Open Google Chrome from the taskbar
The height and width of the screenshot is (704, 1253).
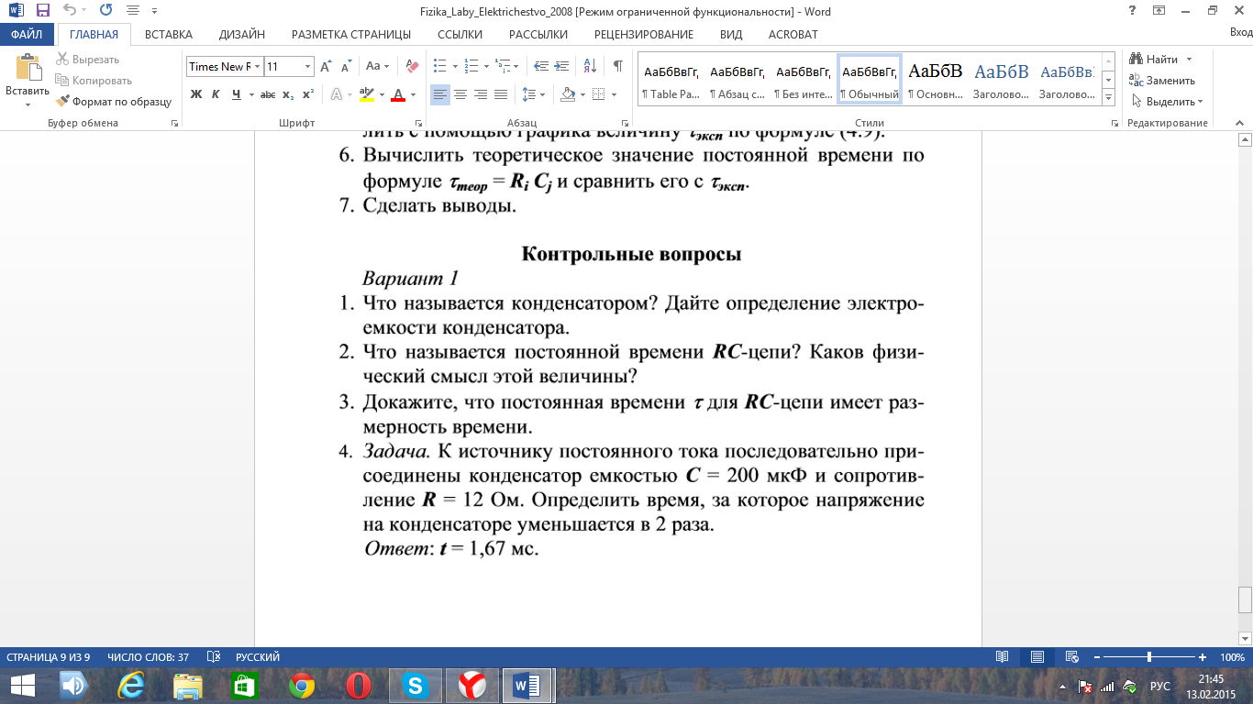[x=302, y=686]
